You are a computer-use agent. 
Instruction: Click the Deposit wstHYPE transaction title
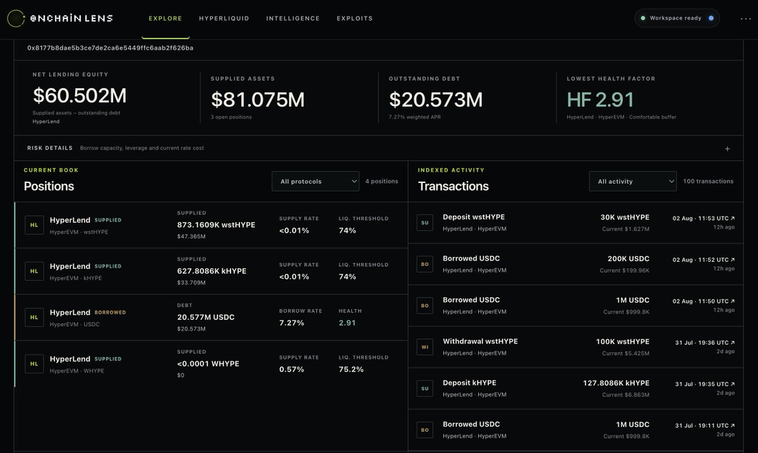(x=474, y=217)
